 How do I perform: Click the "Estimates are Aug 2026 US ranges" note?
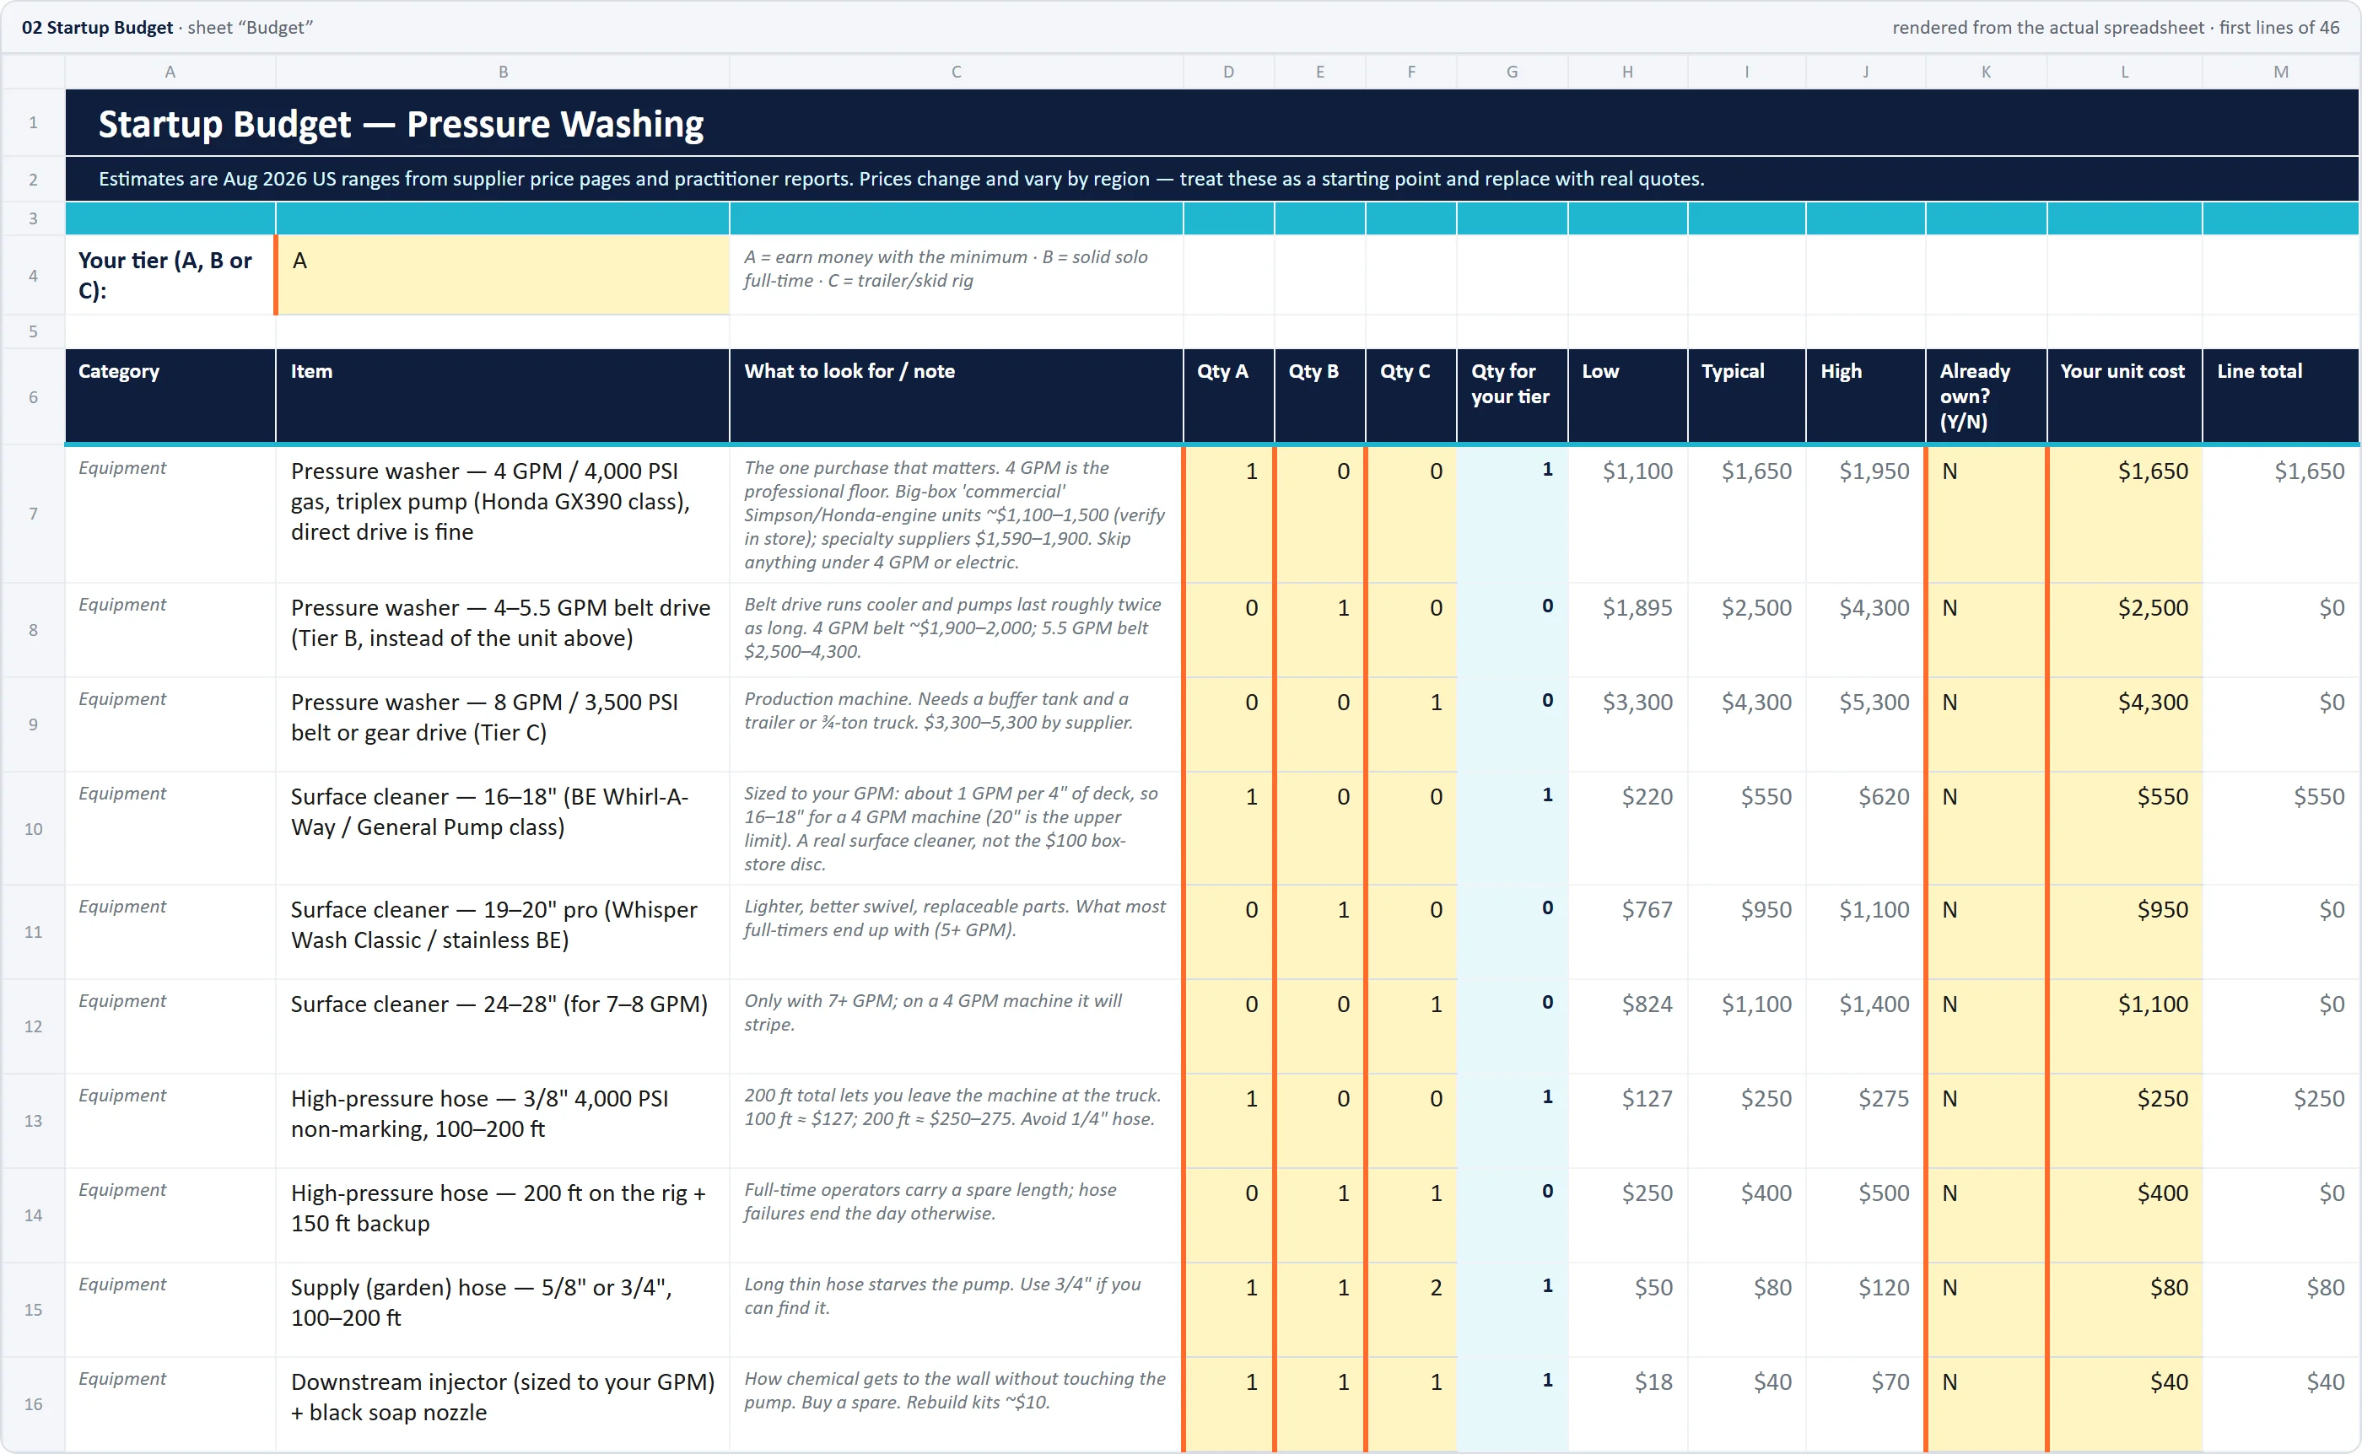coord(901,179)
